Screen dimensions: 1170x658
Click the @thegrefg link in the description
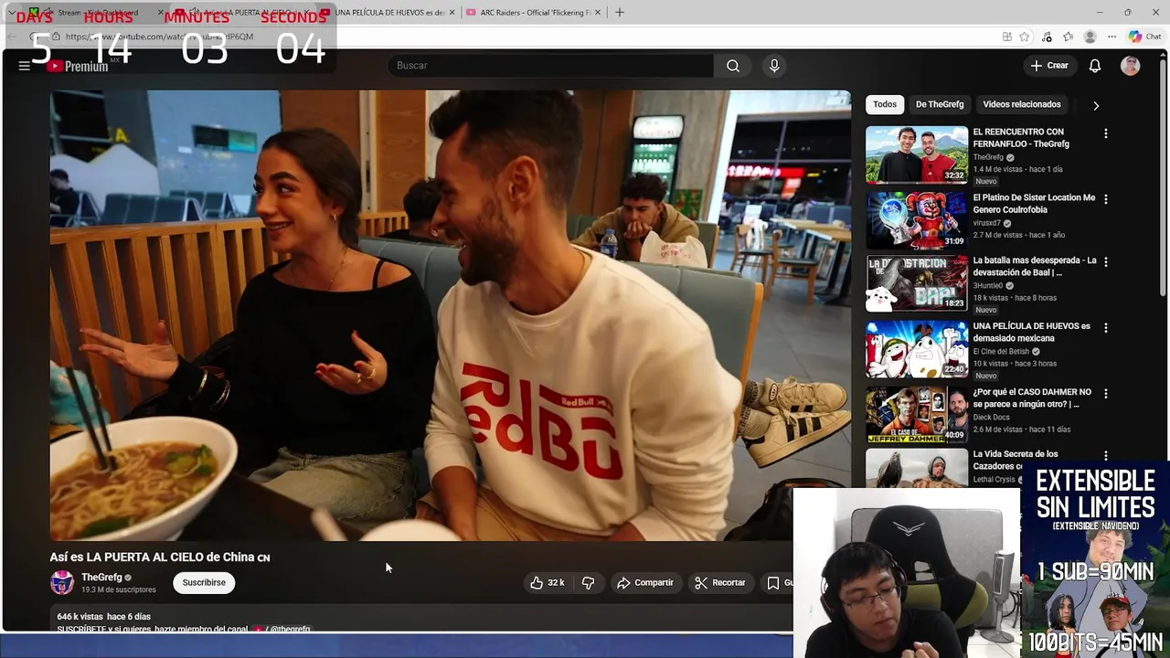click(290, 629)
